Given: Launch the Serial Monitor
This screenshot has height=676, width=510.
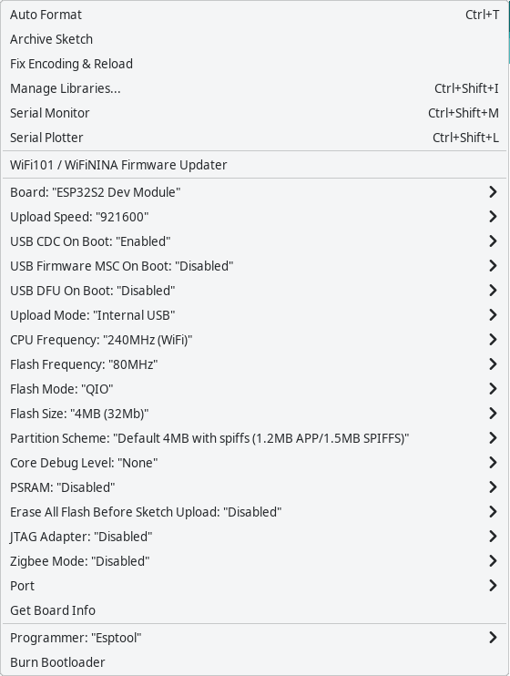Looking at the screenshot, I should coord(255,113).
